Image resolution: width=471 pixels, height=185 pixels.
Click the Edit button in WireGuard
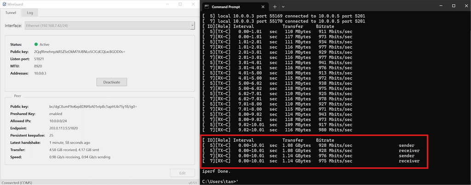[x=182, y=173]
